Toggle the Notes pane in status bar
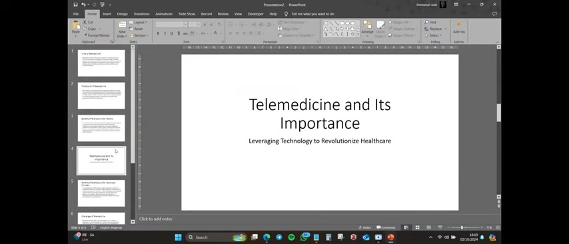Viewport: 569px width, 244px height. tap(364, 227)
